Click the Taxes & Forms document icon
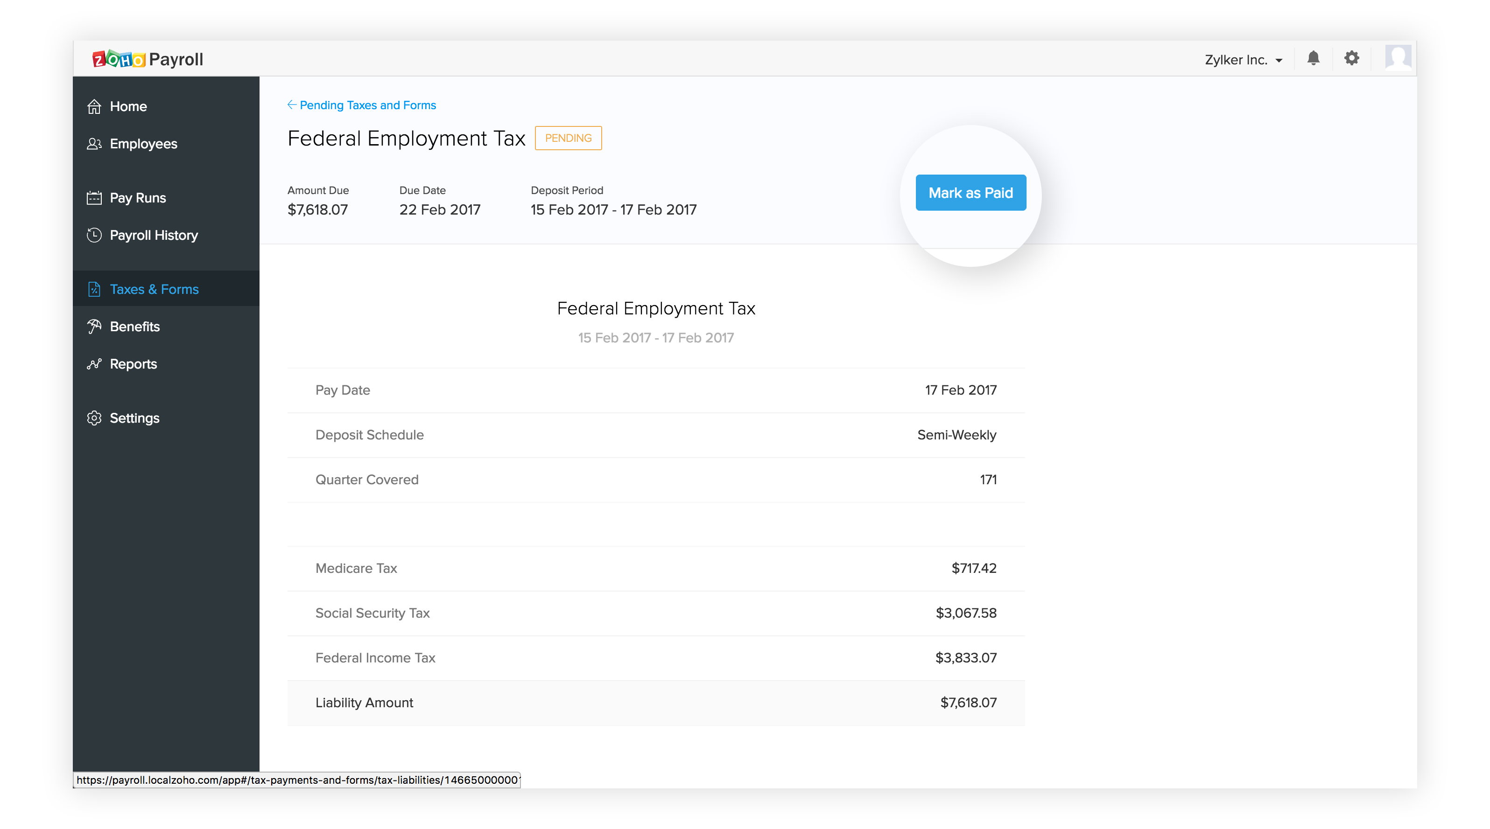Viewport: 1490px width, 829px height. click(x=94, y=289)
